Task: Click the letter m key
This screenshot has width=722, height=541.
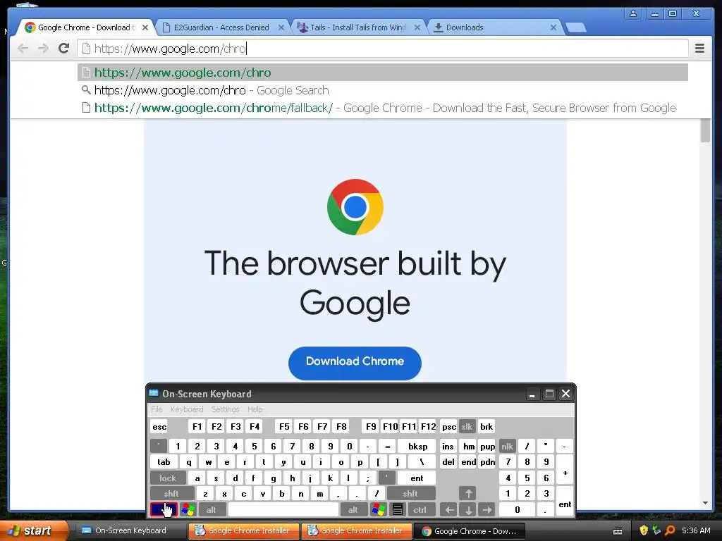Action: pyautogui.click(x=319, y=494)
